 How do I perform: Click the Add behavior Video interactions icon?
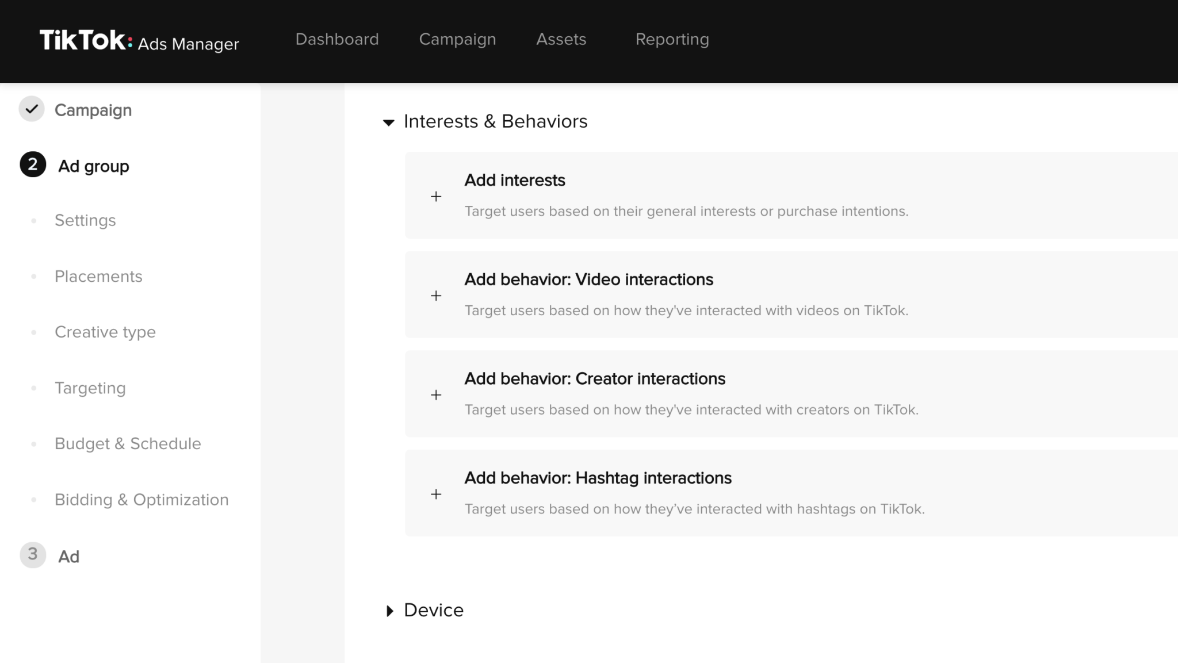tap(436, 294)
